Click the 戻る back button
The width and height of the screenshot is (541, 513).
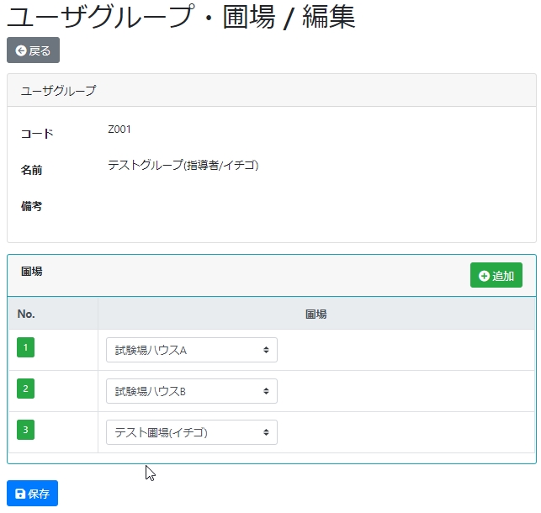tap(33, 50)
